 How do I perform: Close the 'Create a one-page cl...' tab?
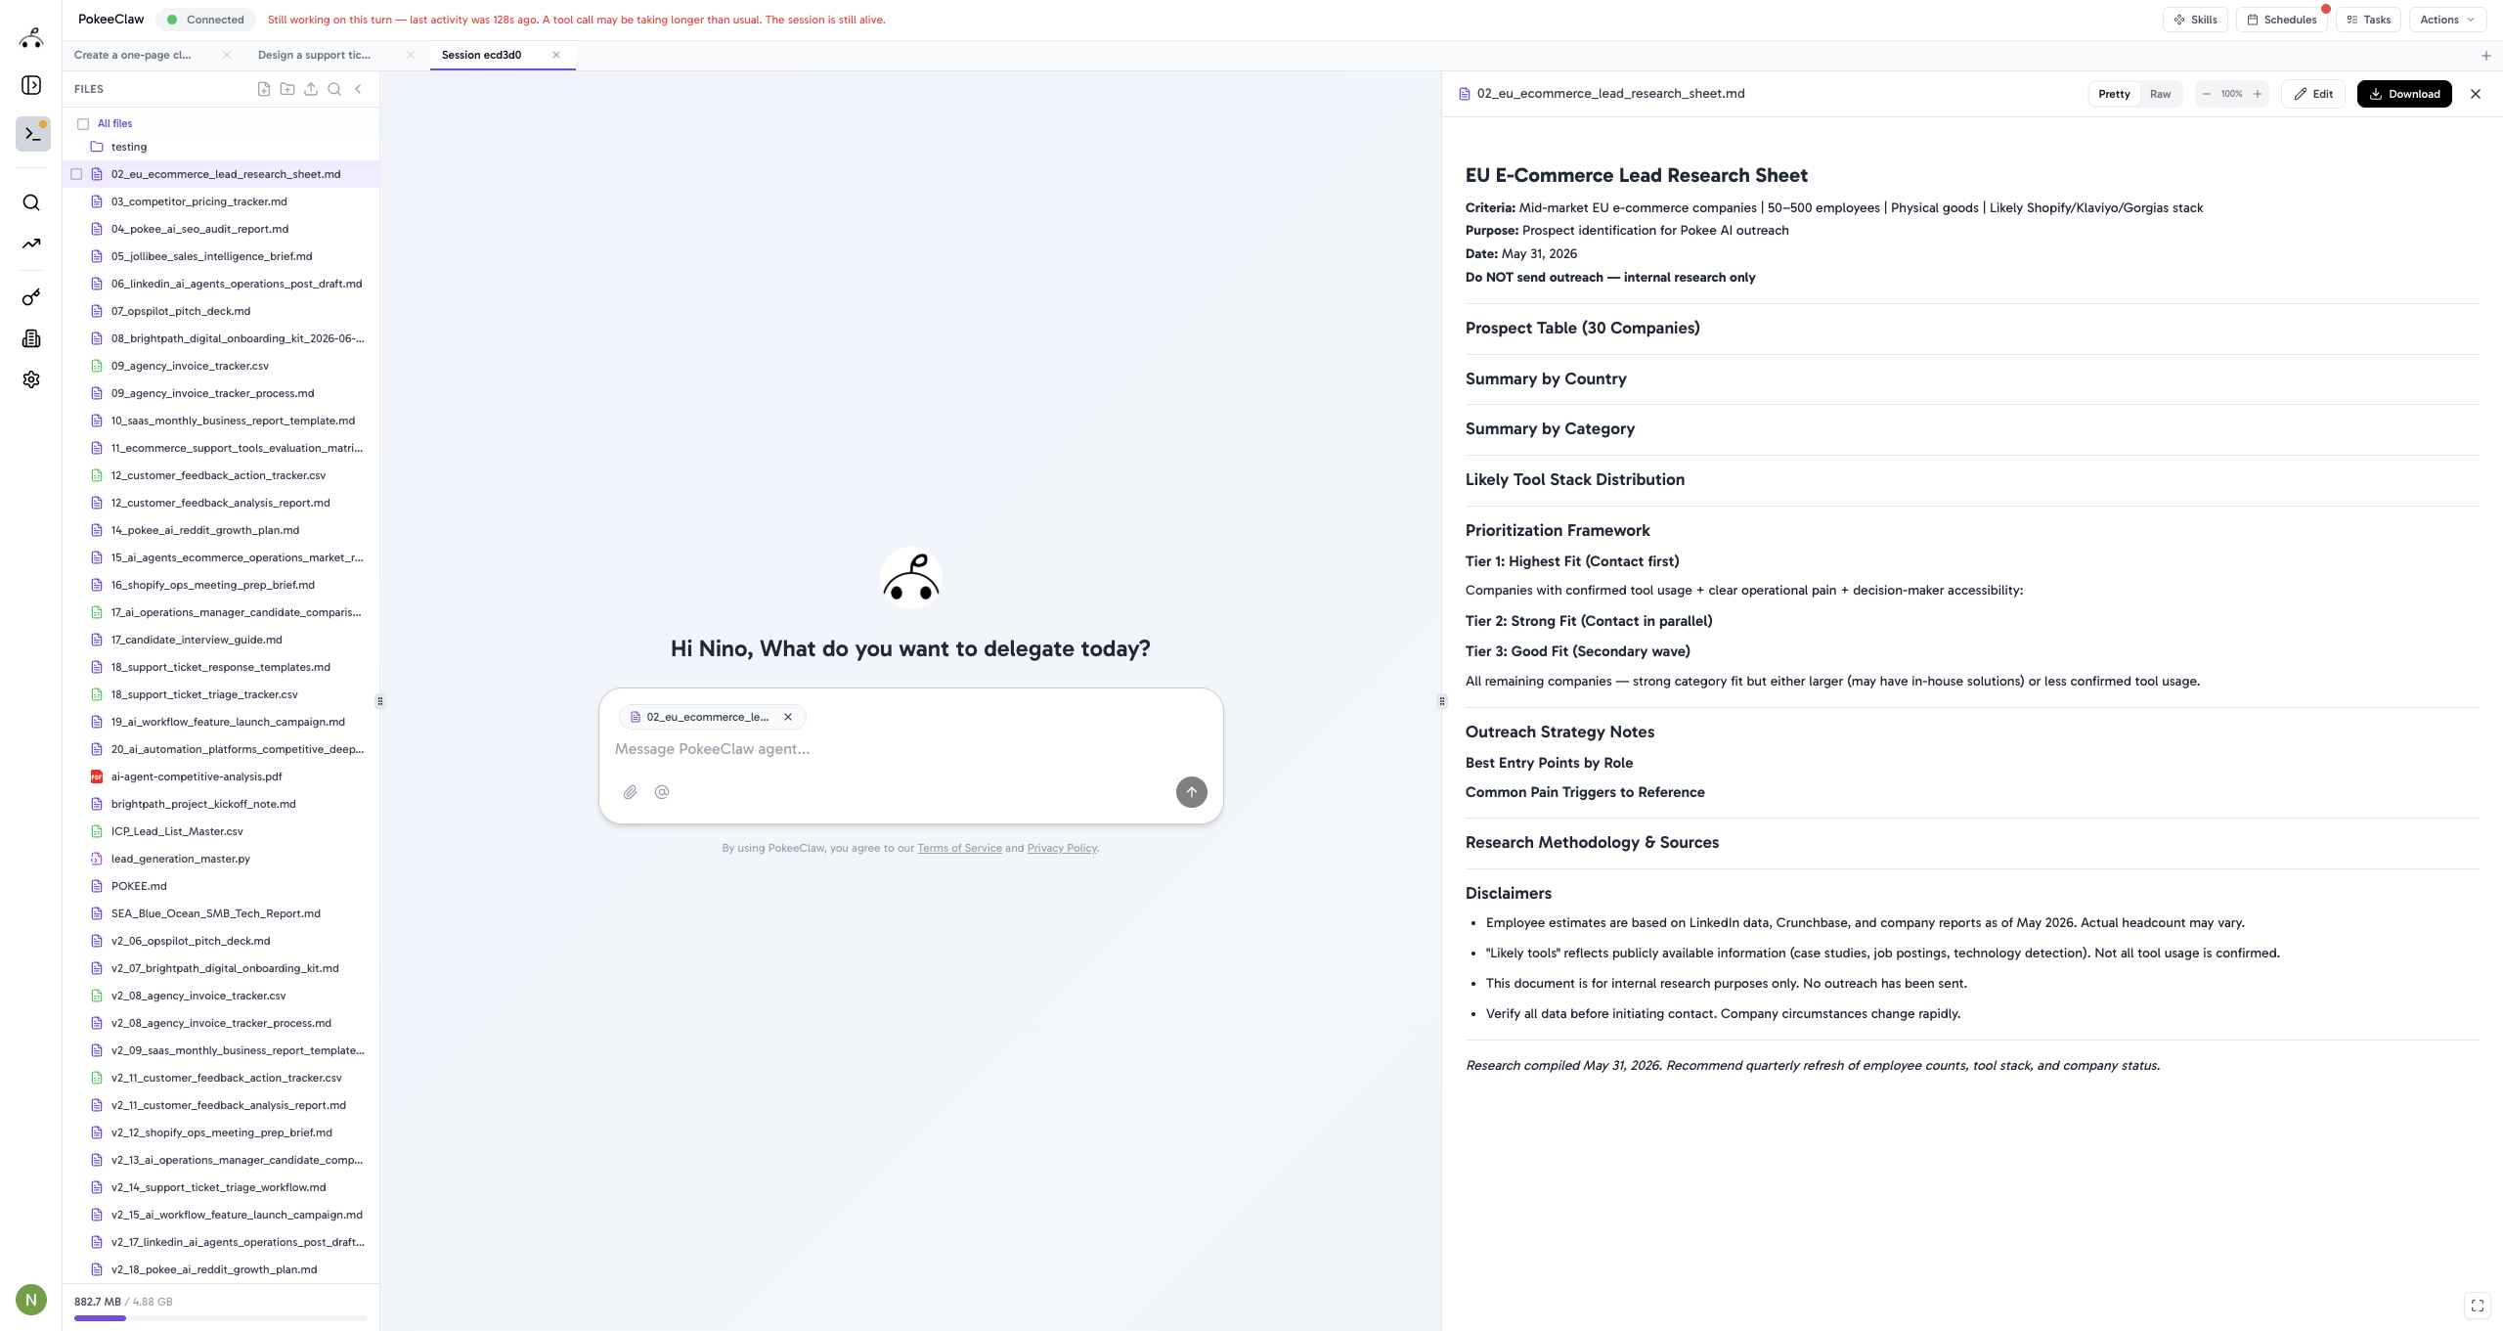[x=227, y=55]
